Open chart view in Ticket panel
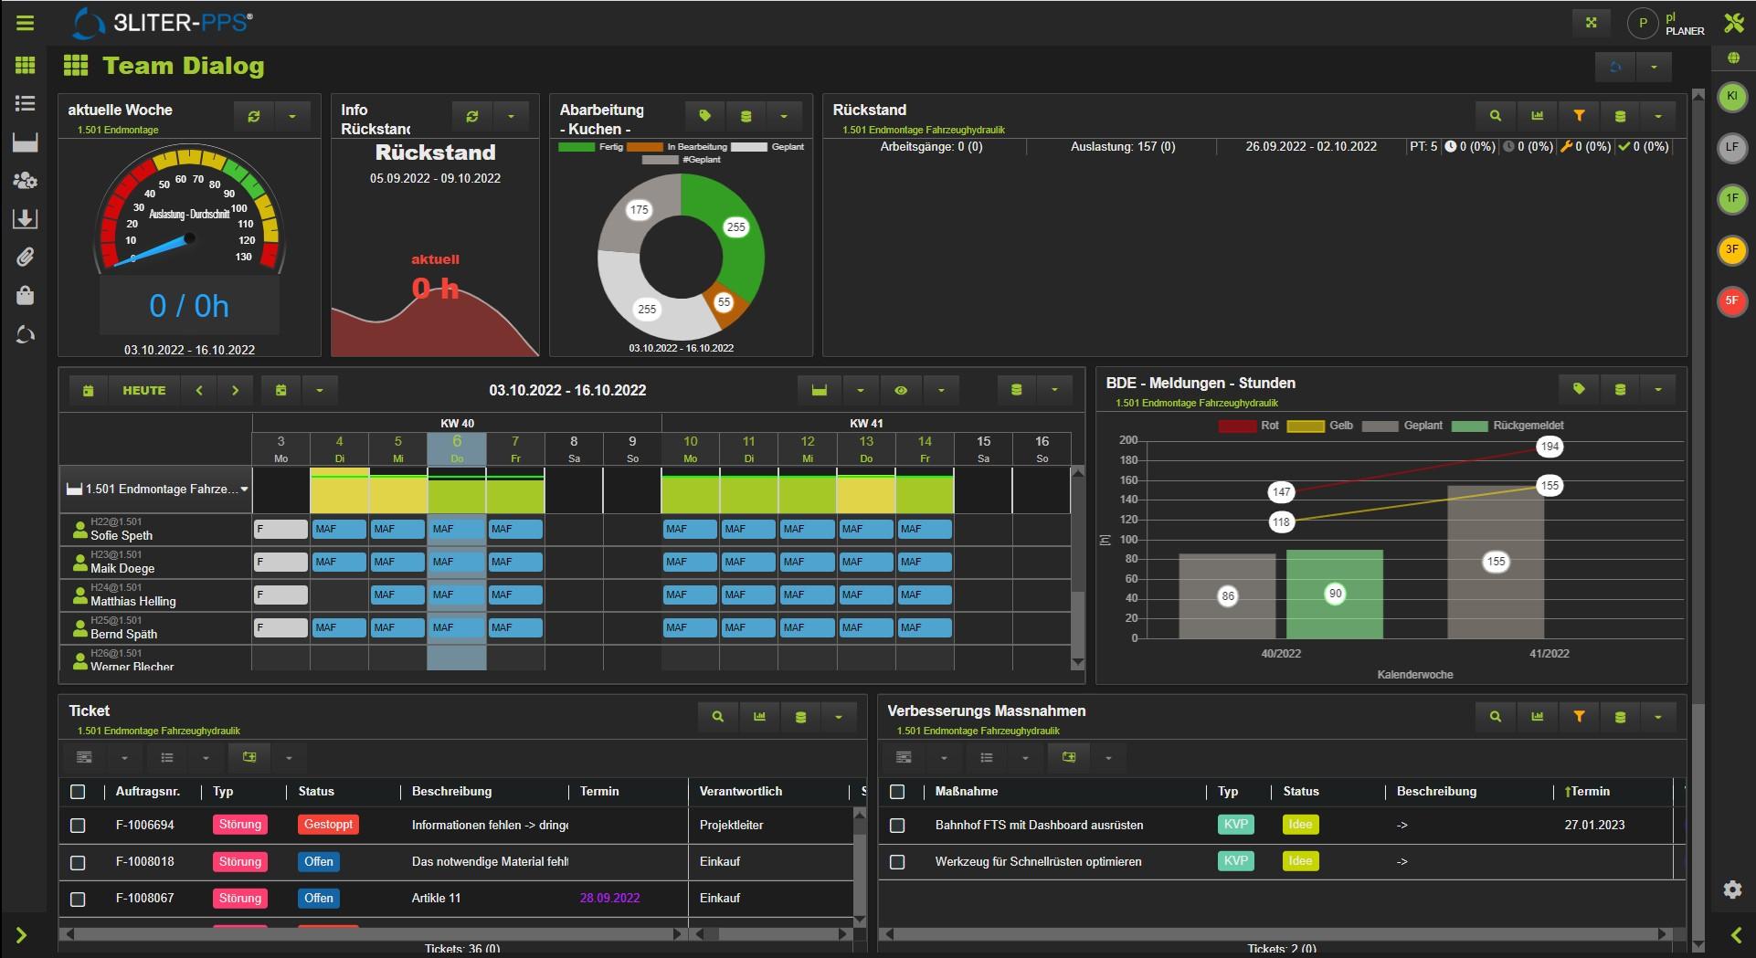This screenshot has height=958, width=1756. click(x=759, y=717)
